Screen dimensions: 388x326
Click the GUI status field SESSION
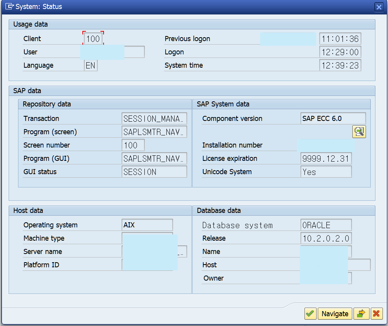pos(154,172)
